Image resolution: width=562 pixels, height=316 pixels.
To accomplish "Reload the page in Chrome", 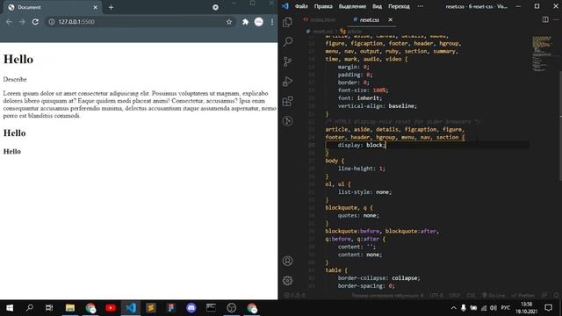I will click(x=35, y=22).
